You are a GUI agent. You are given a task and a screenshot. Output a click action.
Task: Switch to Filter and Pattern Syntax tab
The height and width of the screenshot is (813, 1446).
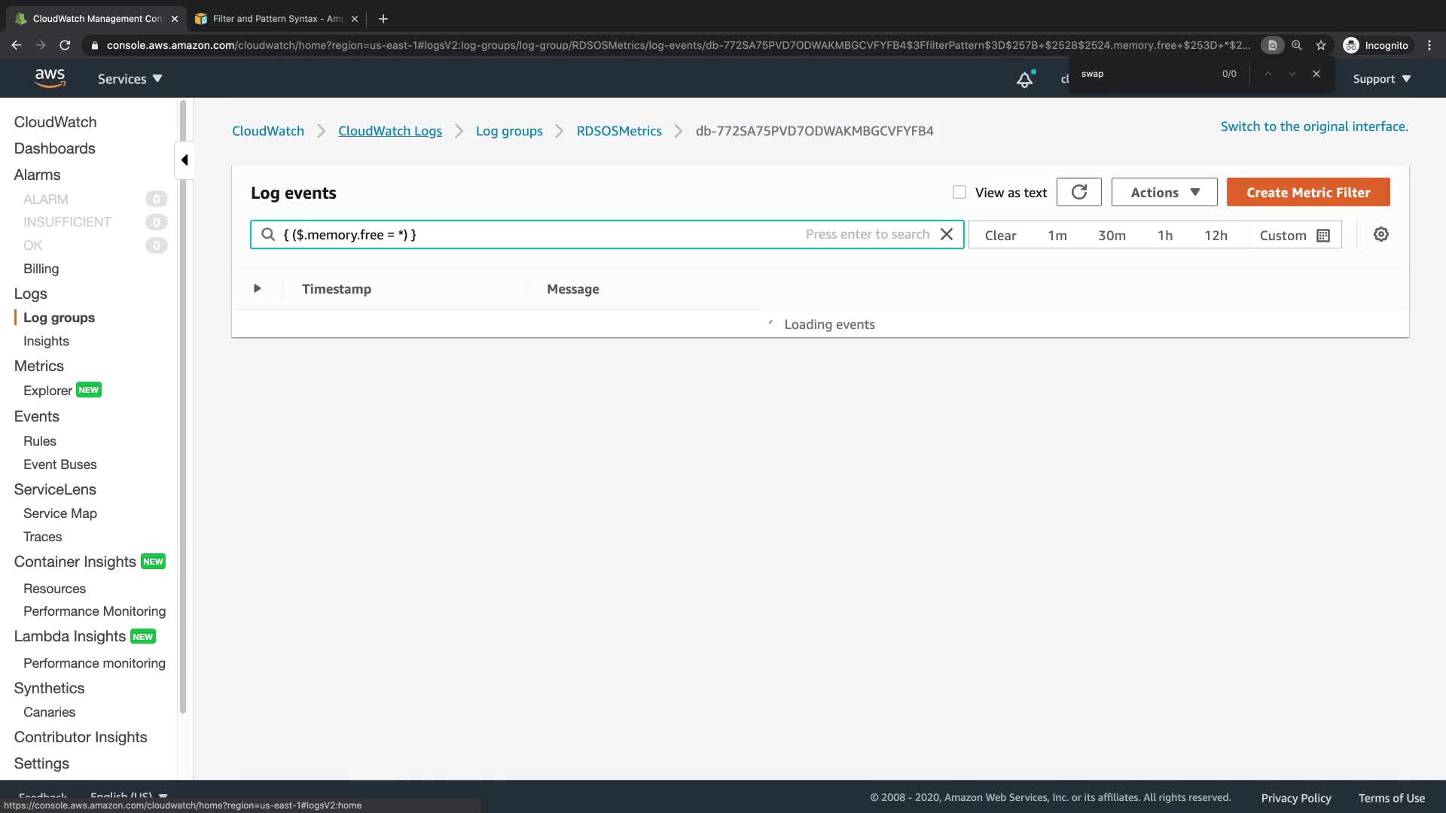coord(276,18)
